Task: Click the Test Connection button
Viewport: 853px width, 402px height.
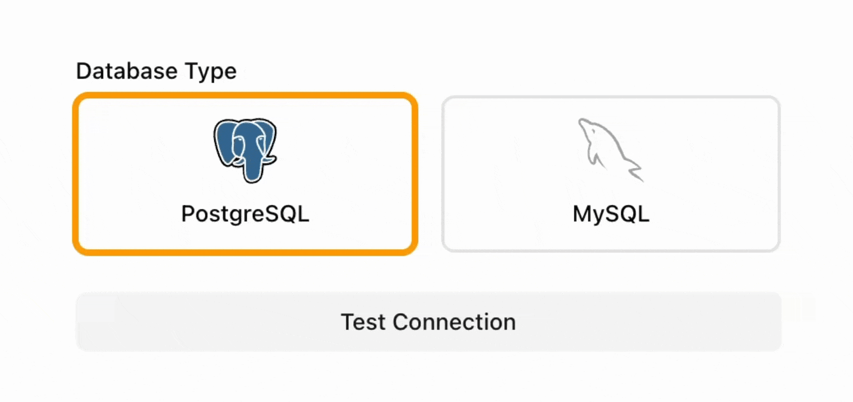Action: coord(428,322)
